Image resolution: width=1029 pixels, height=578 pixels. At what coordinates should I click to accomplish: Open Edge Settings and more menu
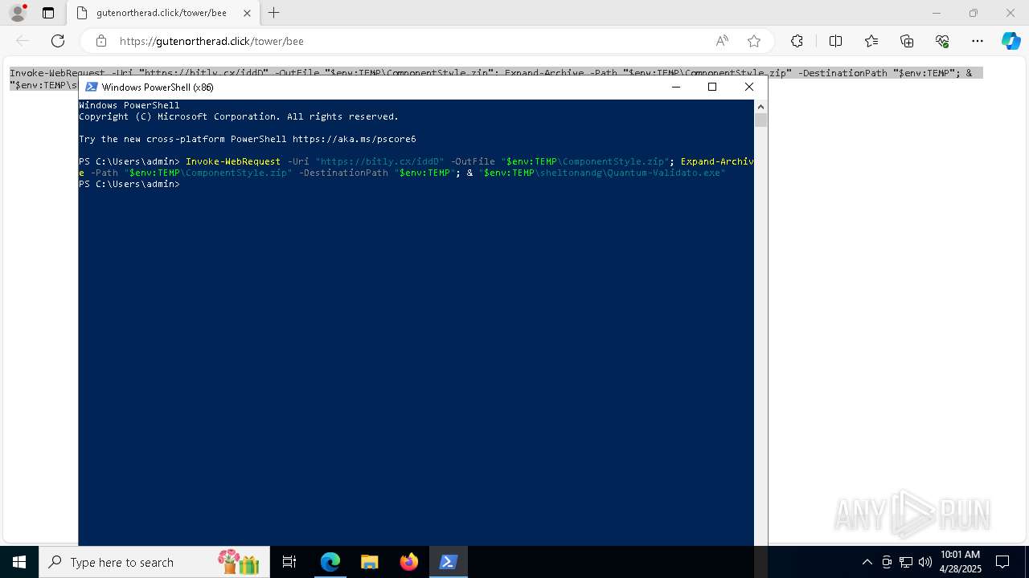pyautogui.click(x=978, y=41)
